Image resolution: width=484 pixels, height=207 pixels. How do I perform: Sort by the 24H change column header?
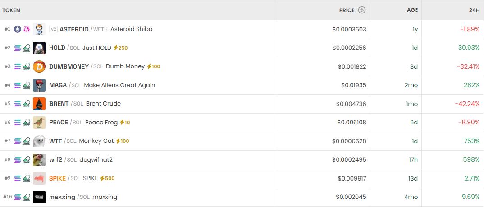(474, 10)
